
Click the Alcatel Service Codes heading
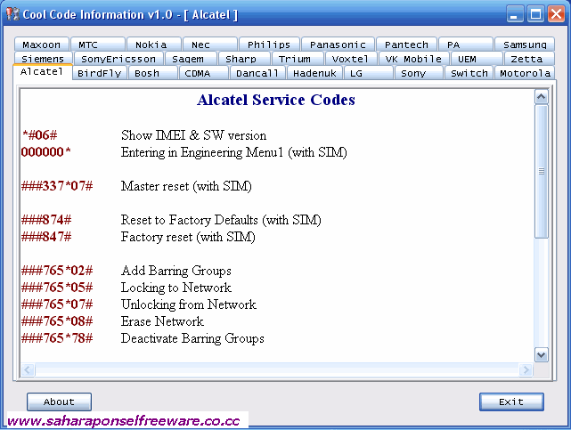click(x=276, y=100)
